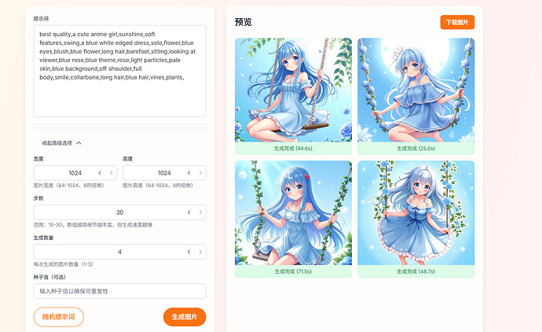Viewport: 542px width, 332px height.
Task: Focus the 提示词 prompt text area
Action: tap(120, 71)
